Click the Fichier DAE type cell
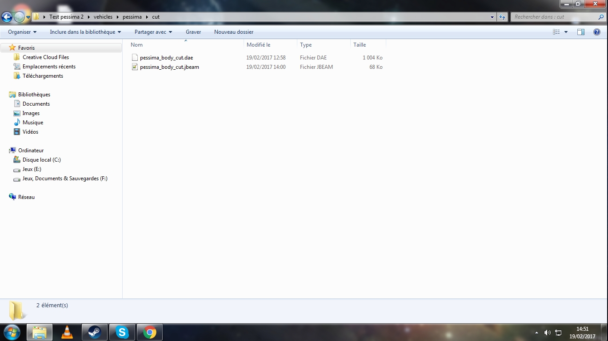 (313, 58)
